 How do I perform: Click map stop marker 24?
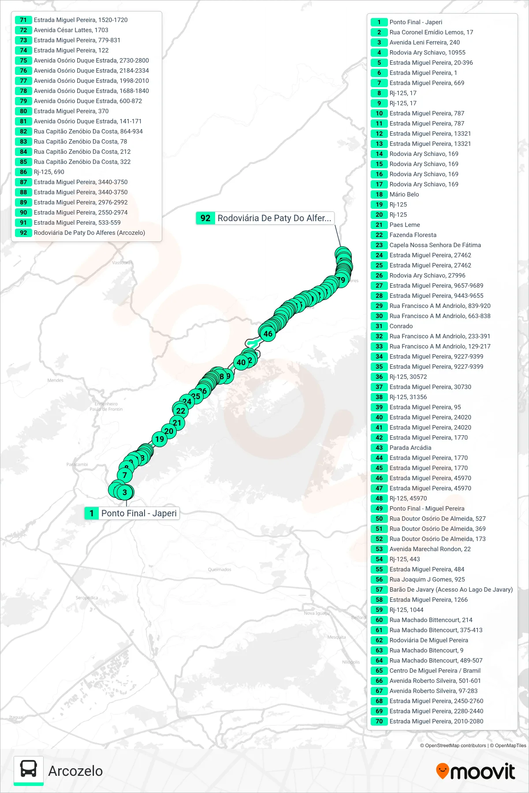tap(187, 401)
